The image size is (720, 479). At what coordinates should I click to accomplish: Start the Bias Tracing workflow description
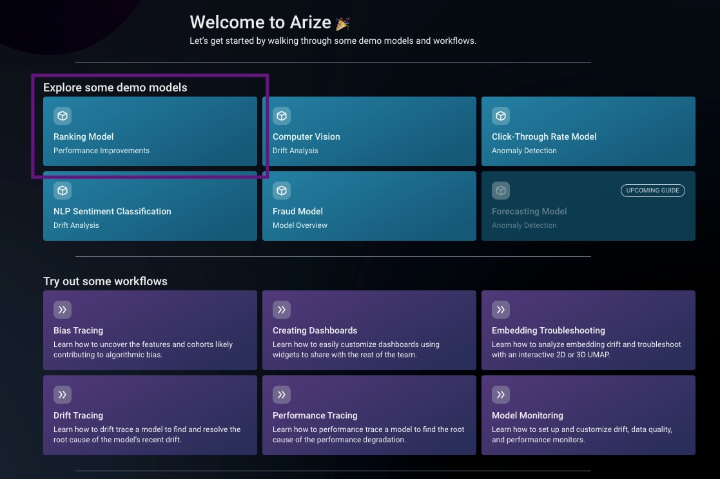tap(143, 350)
